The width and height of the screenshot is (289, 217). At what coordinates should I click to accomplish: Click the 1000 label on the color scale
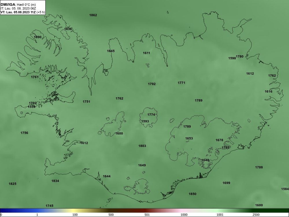184,215
